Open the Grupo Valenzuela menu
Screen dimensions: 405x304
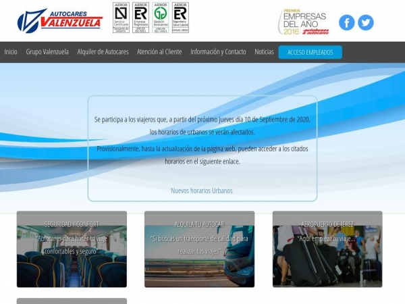pyautogui.click(x=47, y=52)
